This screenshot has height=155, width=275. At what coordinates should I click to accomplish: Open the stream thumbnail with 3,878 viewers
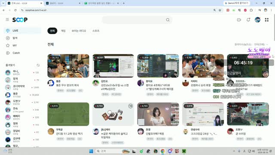[x=203, y=114]
